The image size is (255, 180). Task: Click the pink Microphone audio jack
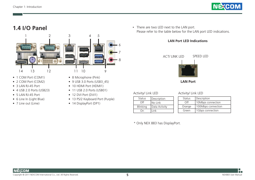(x=111, y=60)
